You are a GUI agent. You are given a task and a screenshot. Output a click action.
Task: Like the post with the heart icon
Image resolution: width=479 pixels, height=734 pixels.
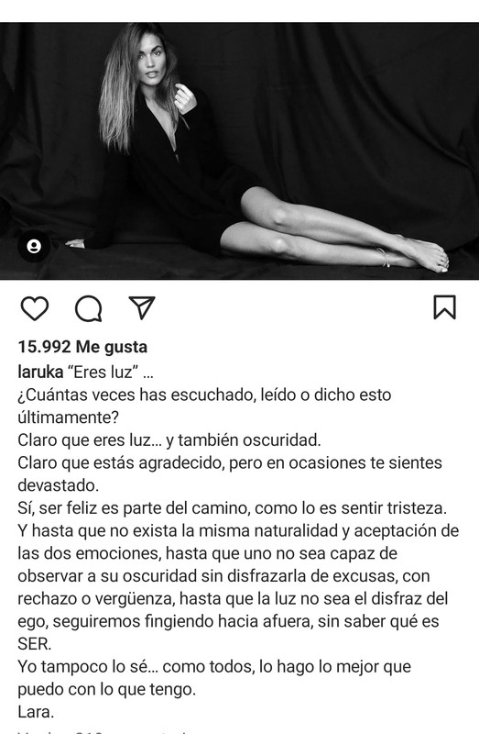coord(35,308)
